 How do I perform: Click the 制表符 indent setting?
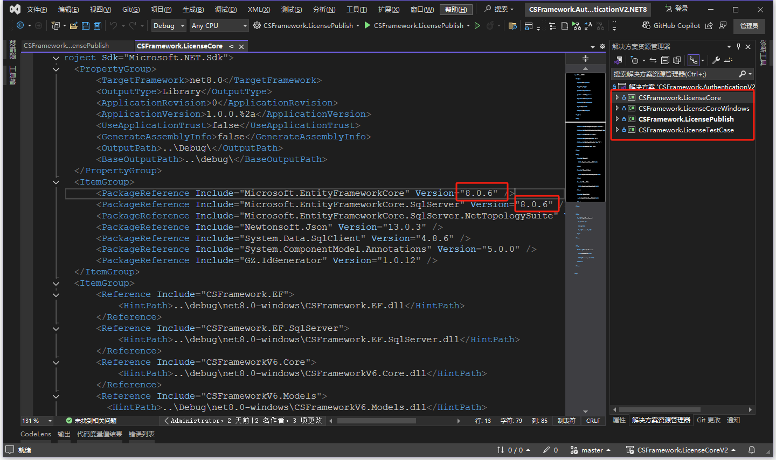[566, 421]
